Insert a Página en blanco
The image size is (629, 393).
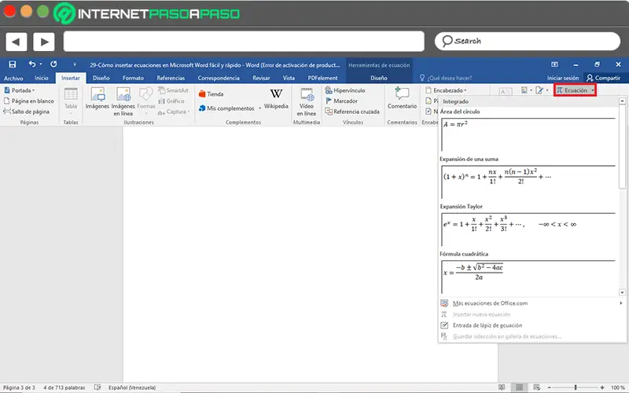click(28, 101)
